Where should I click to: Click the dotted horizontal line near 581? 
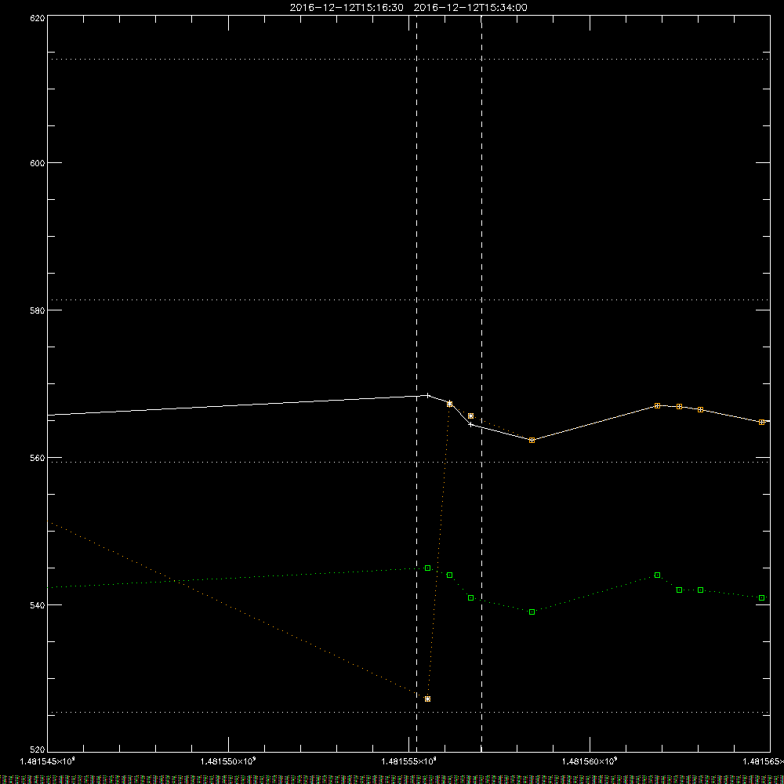[x=408, y=300]
